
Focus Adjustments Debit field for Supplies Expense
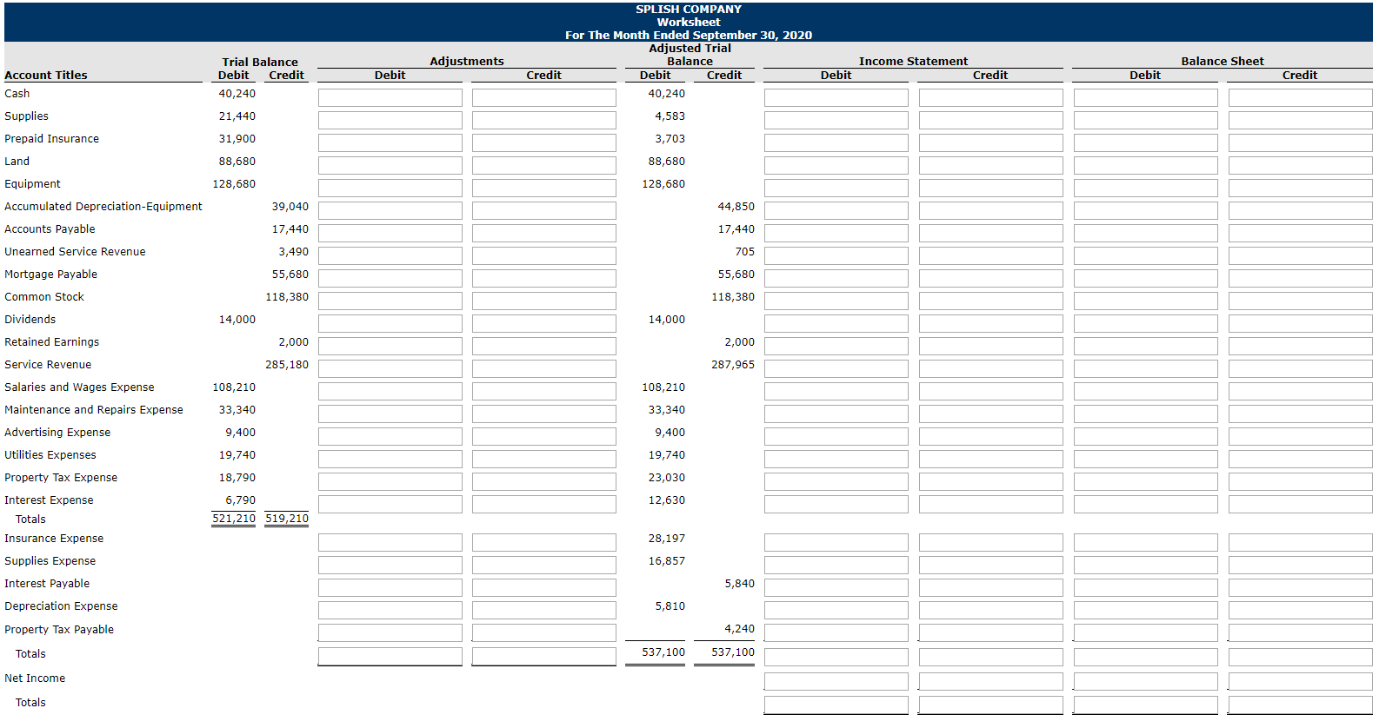click(x=390, y=565)
